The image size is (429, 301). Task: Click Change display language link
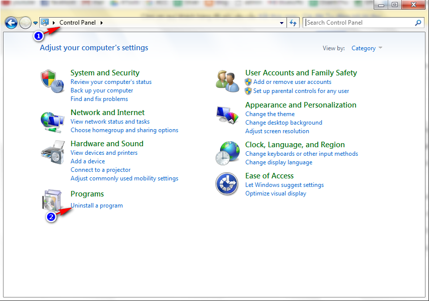[278, 162]
